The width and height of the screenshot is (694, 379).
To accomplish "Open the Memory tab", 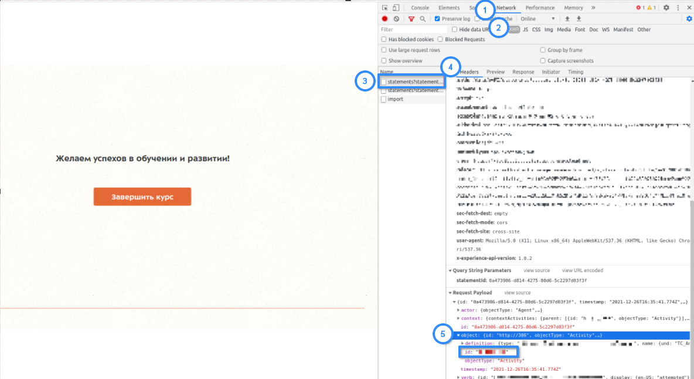I will [573, 8].
